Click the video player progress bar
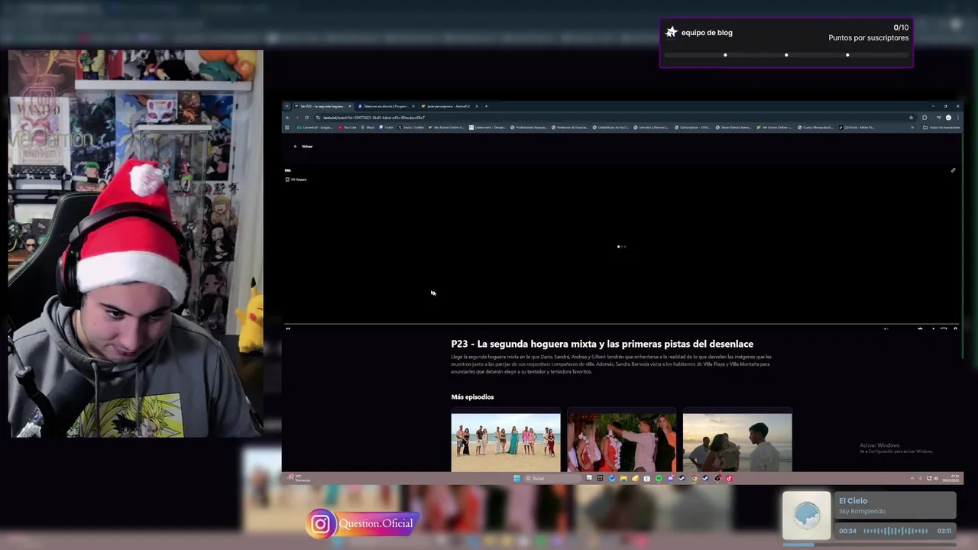This screenshot has width=978, height=550. (621, 325)
